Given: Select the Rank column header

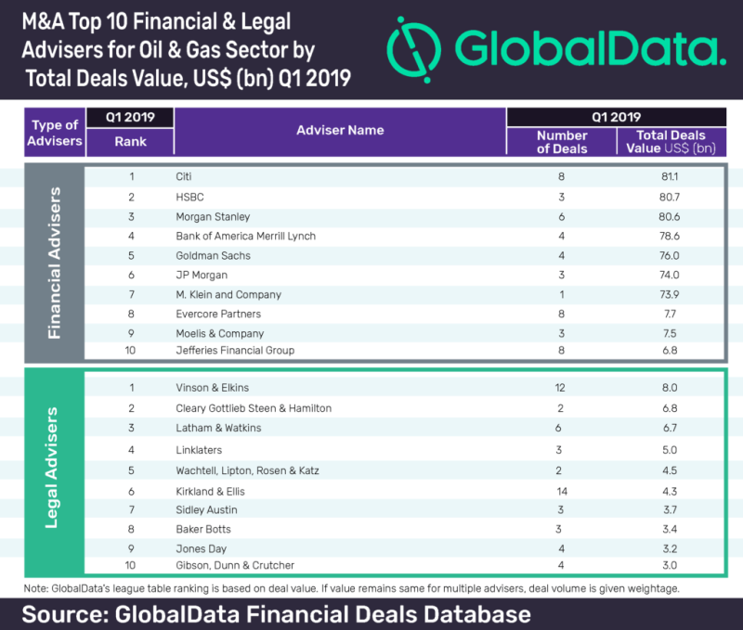Looking at the screenshot, I should pyautogui.click(x=129, y=142).
